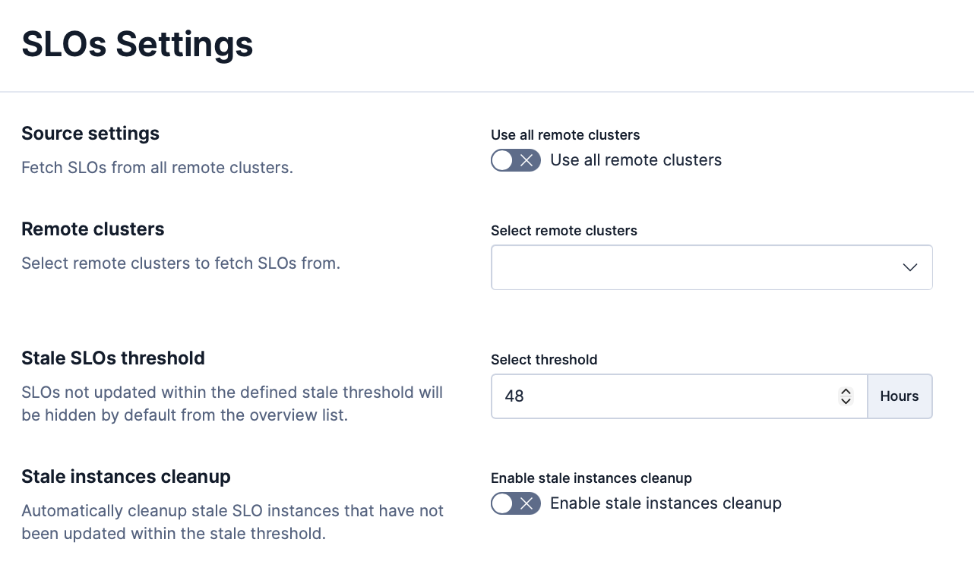Select the Hours unit label
The height and width of the screenshot is (574, 974).
899,396
